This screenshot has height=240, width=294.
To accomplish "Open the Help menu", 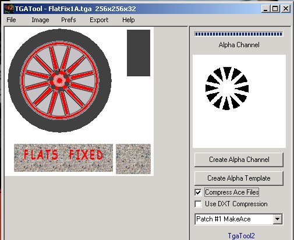I will (128, 20).
